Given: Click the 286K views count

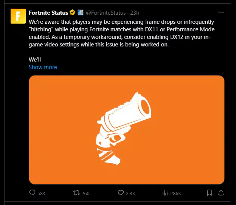Looking at the screenshot, I should point(176,193).
